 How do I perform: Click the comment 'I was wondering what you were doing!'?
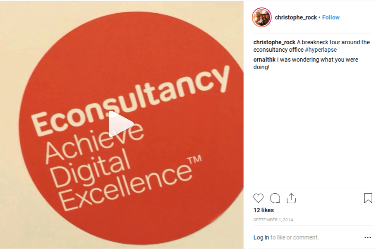306,63
